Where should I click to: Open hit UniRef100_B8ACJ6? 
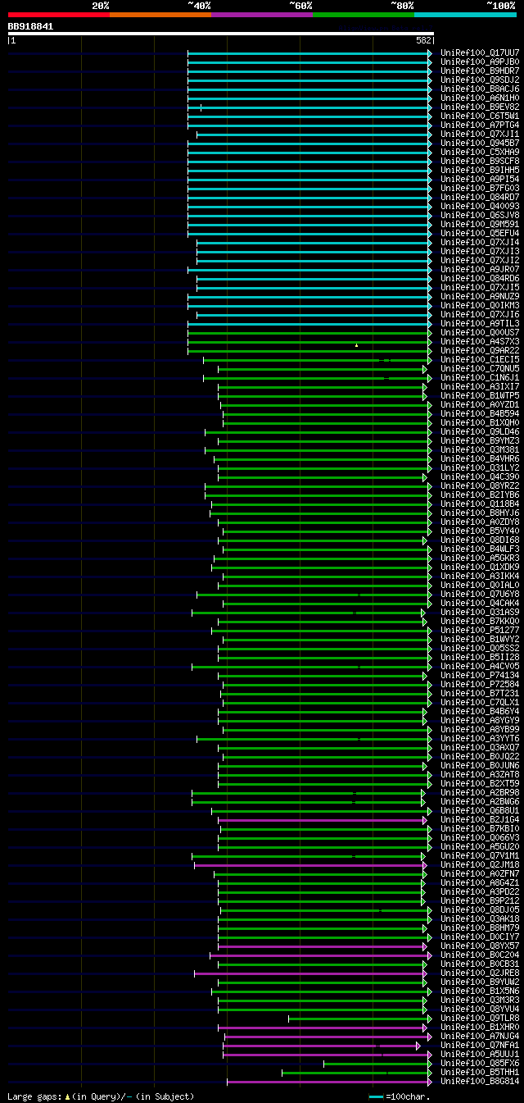click(480, 89)
